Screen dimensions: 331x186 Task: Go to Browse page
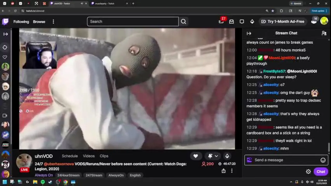pos(39,22)
